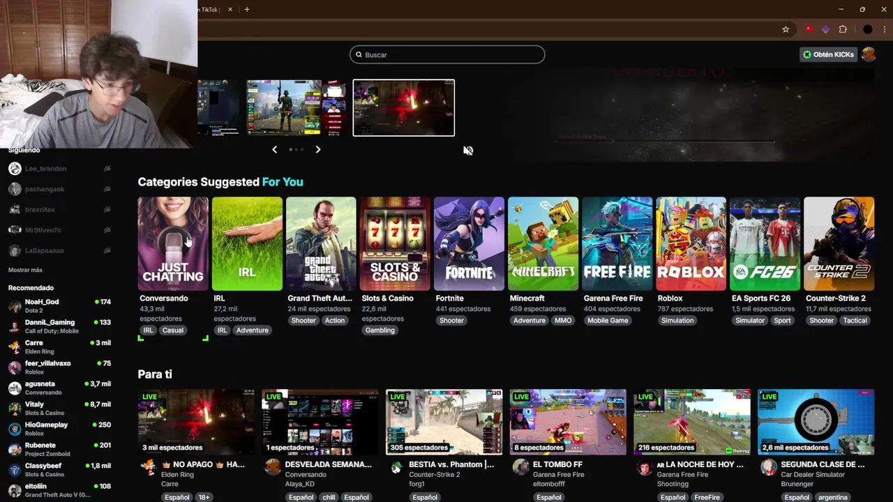Open a new browser tab
The width and height of the screenshot is (893, 502).
tap(246, 10)
